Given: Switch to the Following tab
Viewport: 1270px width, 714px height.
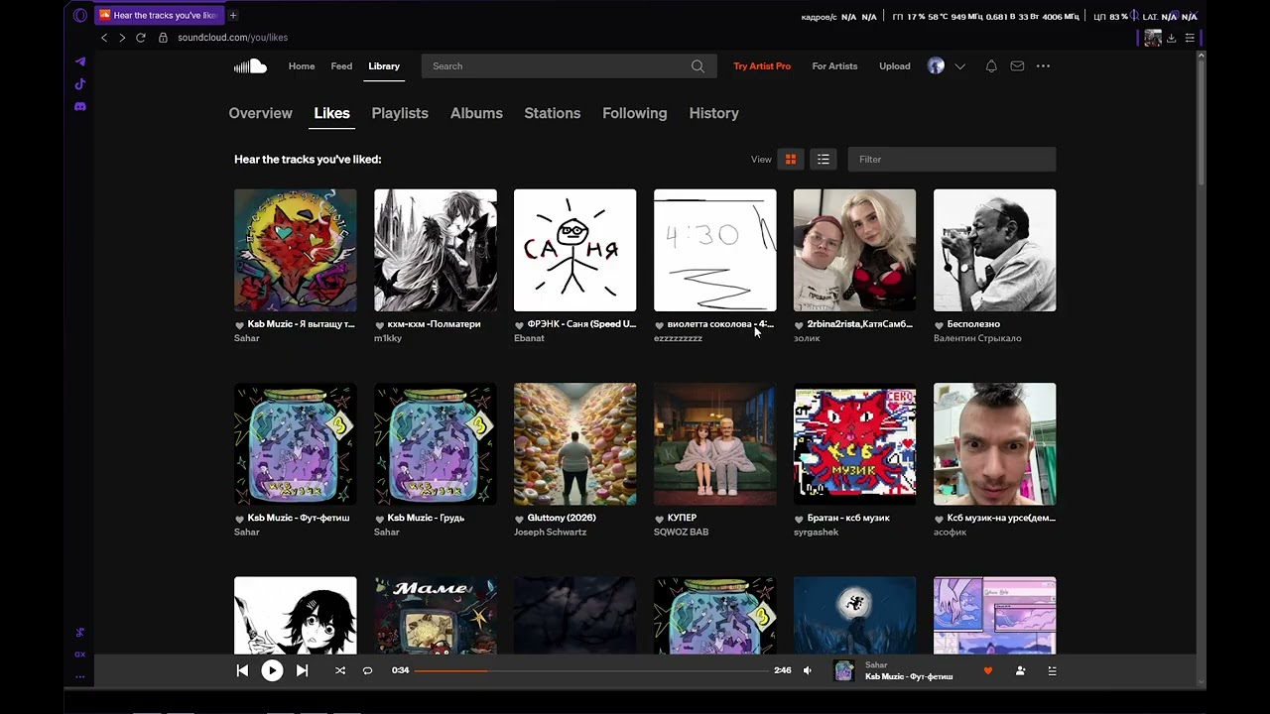Looking at the screenshot, I should pos(635,113).
